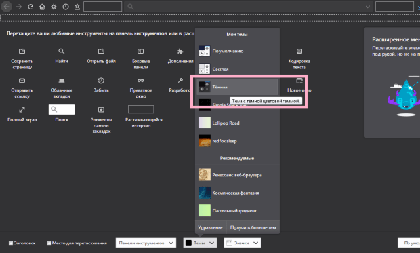
Task: Choose the Пастельный градиент theme
Action: coord(237,210)
